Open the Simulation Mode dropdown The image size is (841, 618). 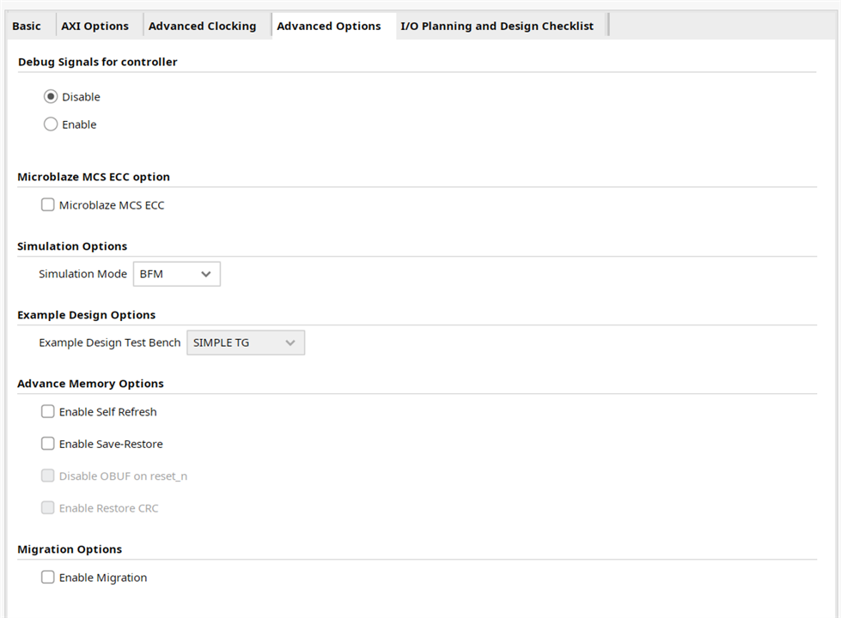click(176, 274)
